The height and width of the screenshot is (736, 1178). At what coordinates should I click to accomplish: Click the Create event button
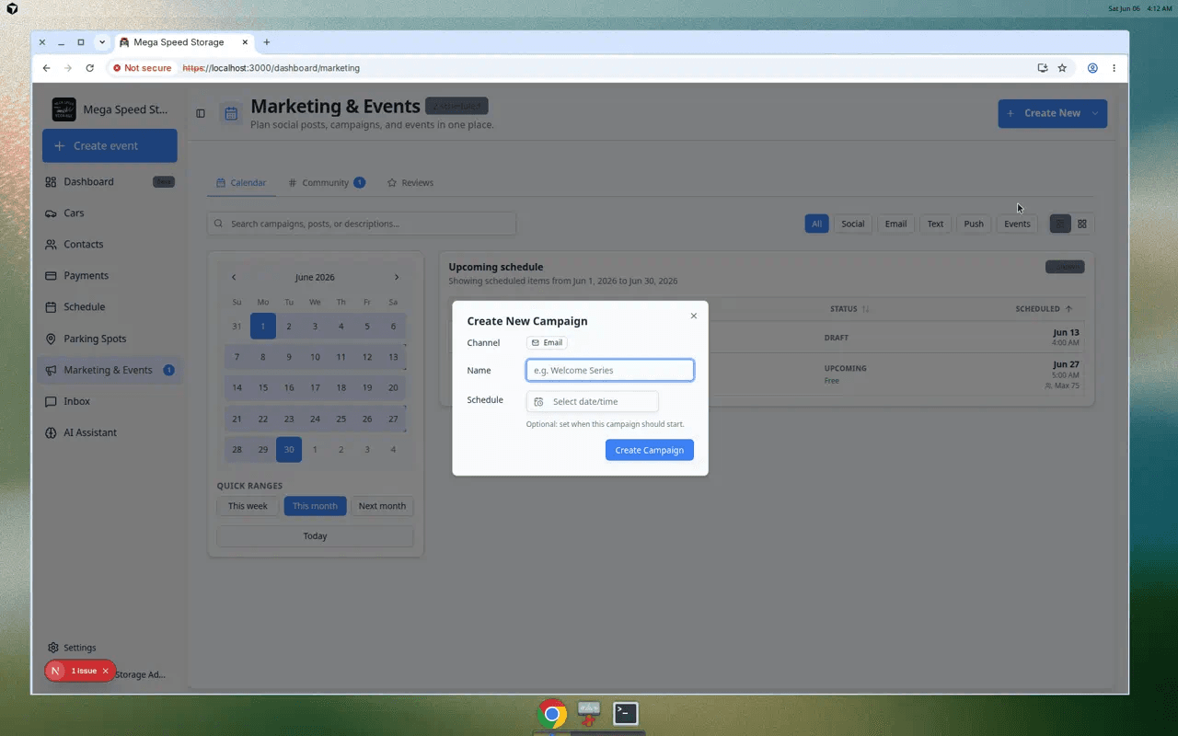(110, 145)
